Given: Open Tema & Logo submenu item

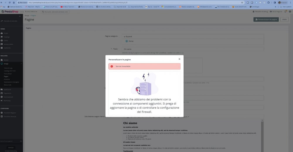Looking at the screenshot, I should pos(8,68).
